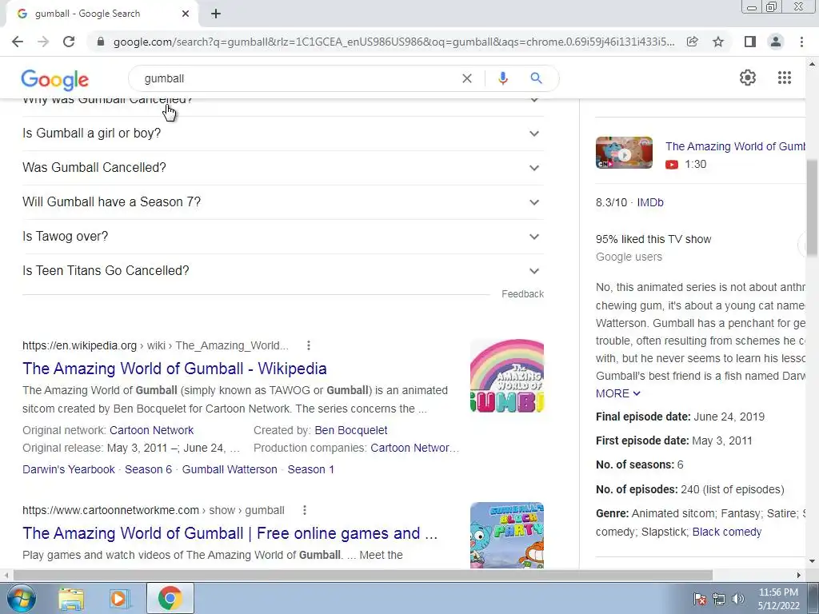Start a voice search with microphone
Viewport: 819px width, 614px height.
click(x=502, y=78)
